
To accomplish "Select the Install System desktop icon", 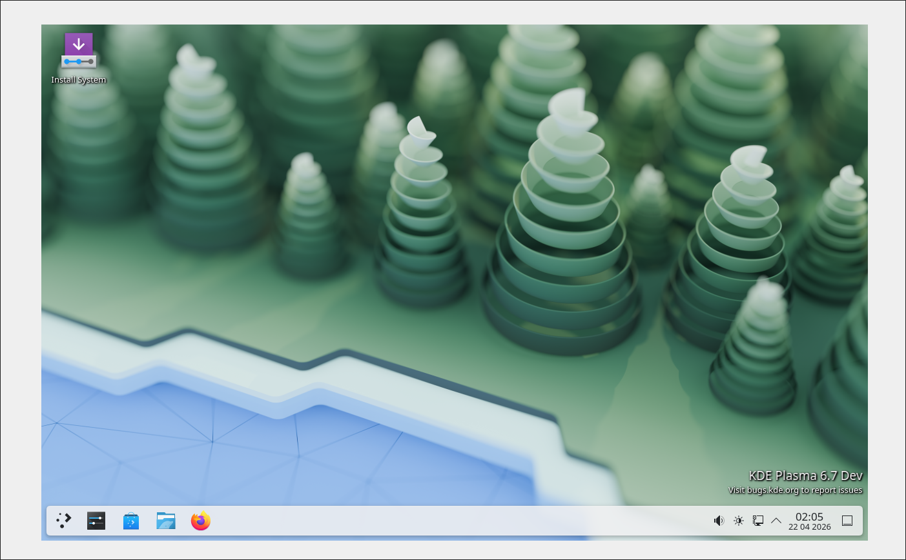I will pos(79,51).
